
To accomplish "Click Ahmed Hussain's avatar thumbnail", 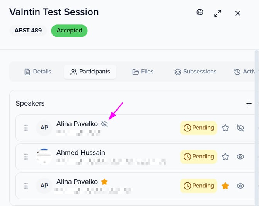I will (44, 157).
